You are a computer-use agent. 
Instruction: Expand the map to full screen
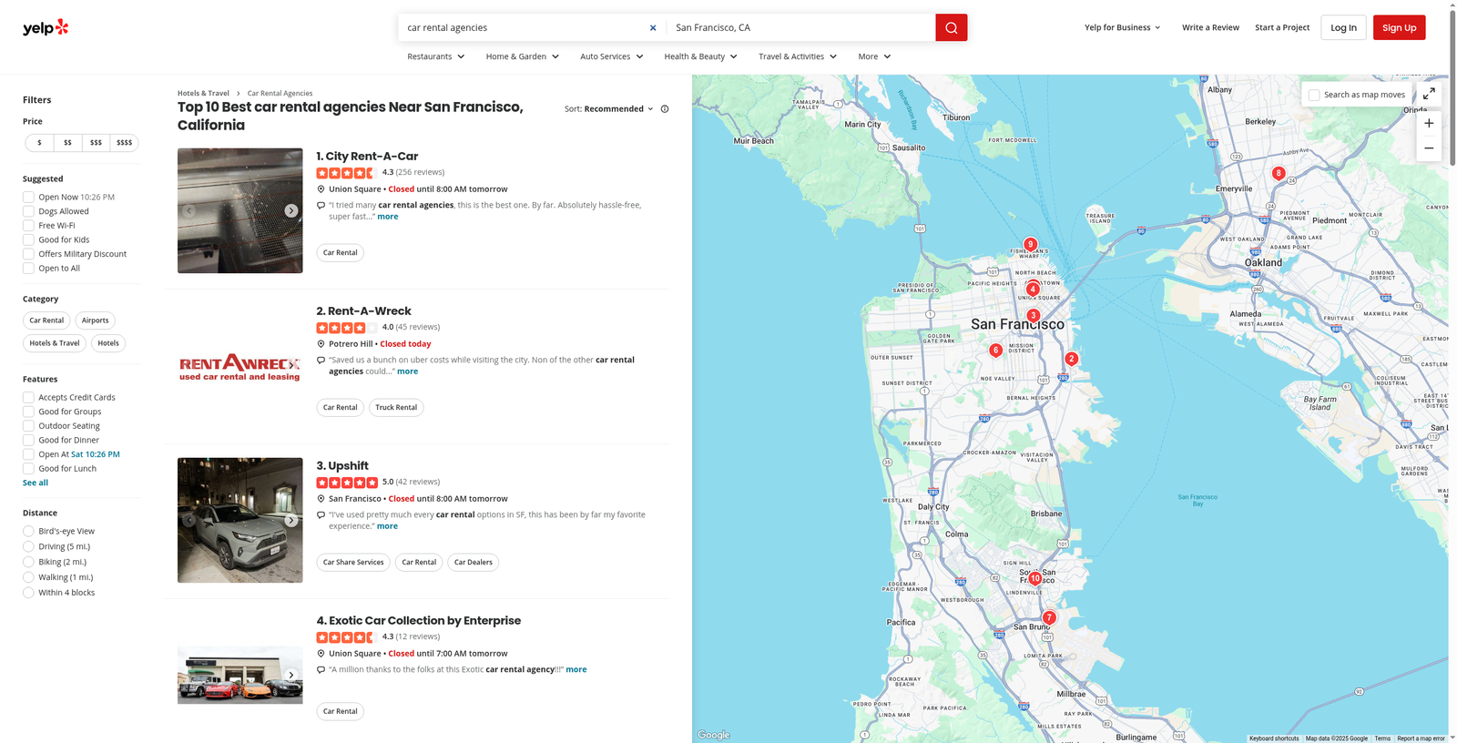coord(1429,94)
